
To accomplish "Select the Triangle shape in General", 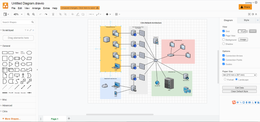I will [x=11, y=64].
